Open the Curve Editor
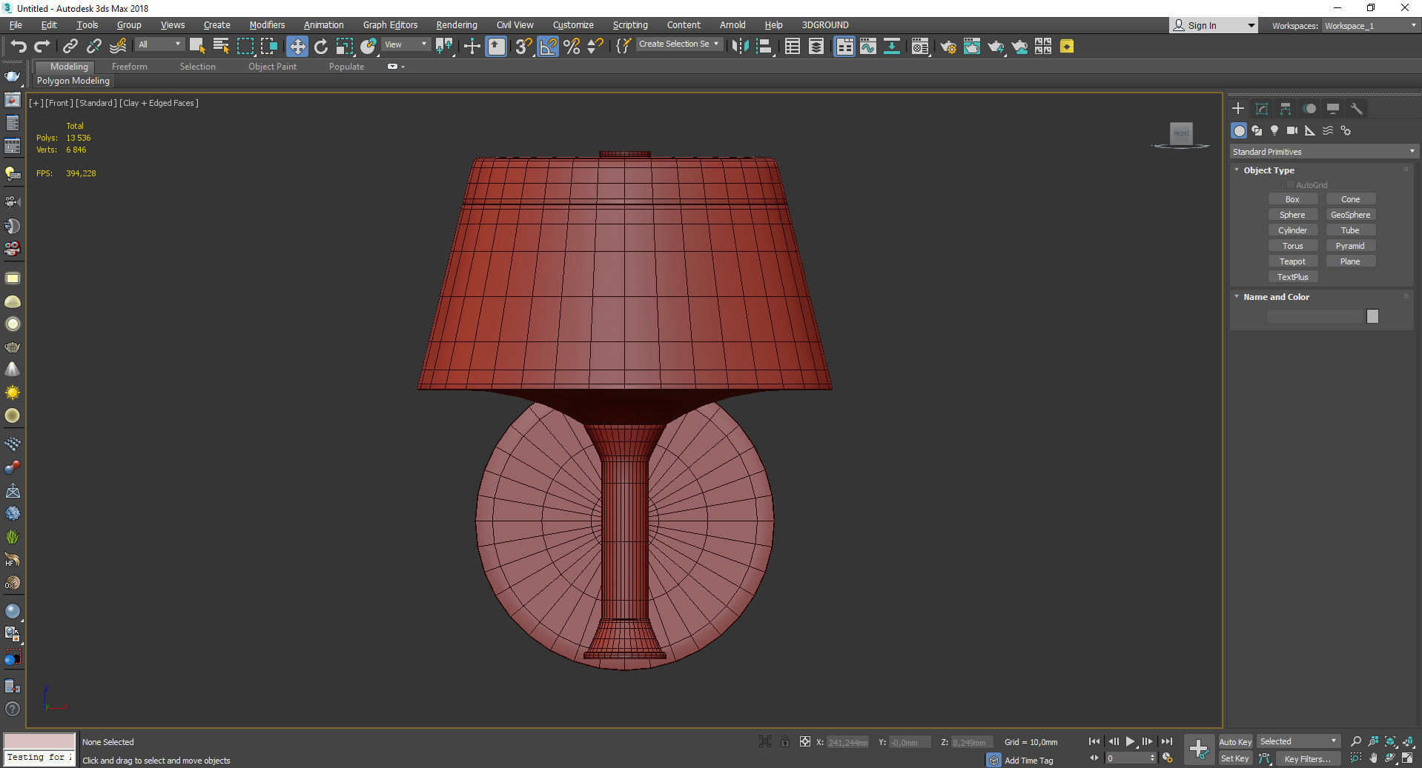The image size is (1422, 768). 868,46
